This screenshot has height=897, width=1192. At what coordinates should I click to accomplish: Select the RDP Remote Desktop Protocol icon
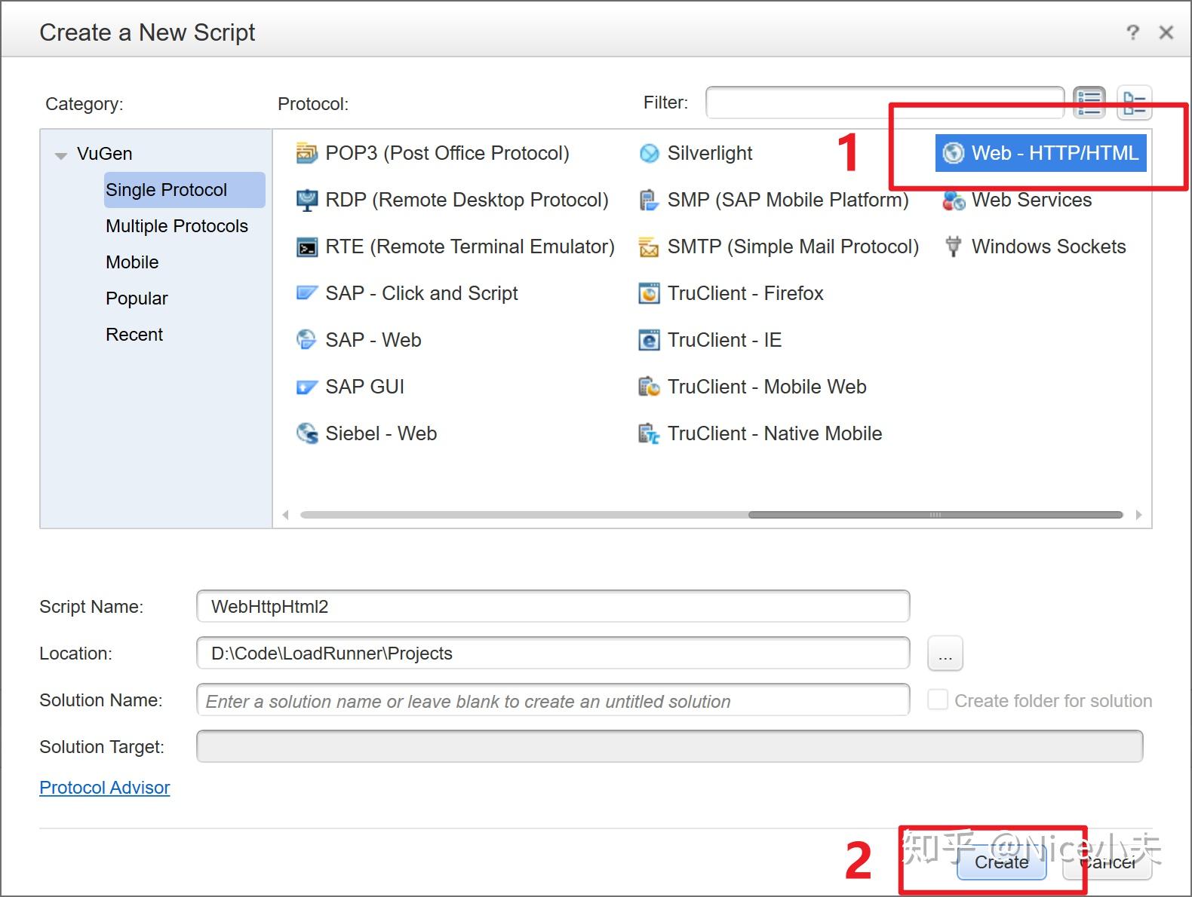[x=307, y=200]
